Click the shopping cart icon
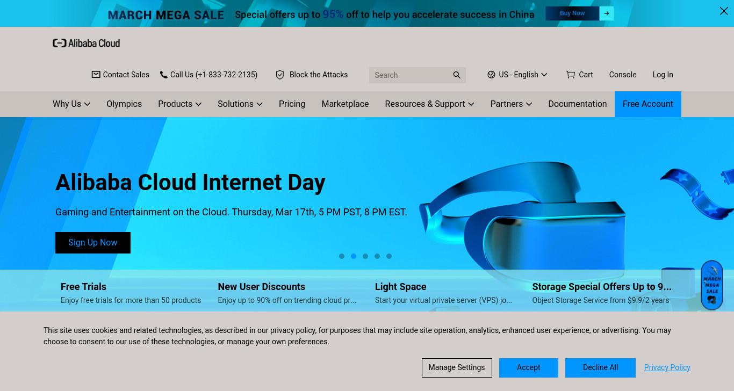Image resolution: width=734 pixels, height=391 pixels. click(x=571, y=75)
